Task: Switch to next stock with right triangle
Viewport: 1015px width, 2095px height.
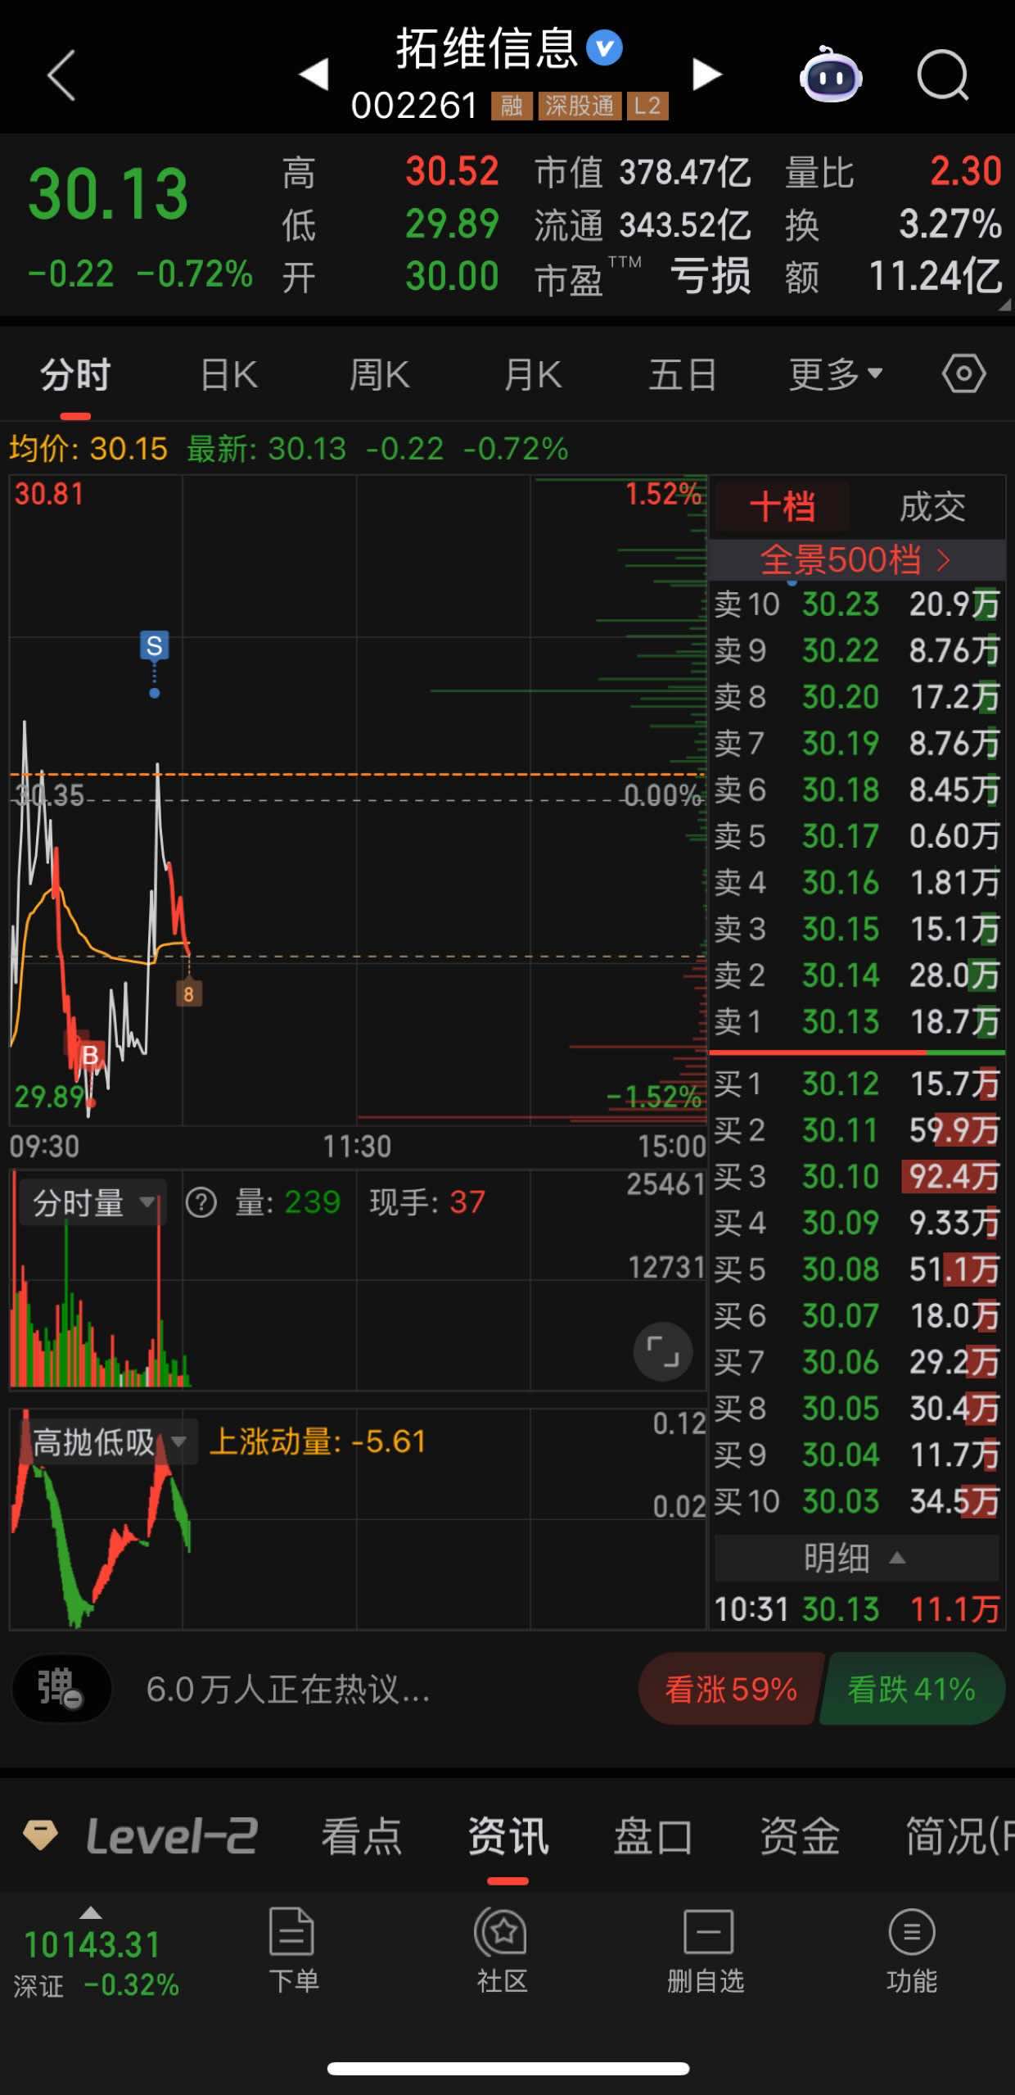Action: (x=707, y=75)
